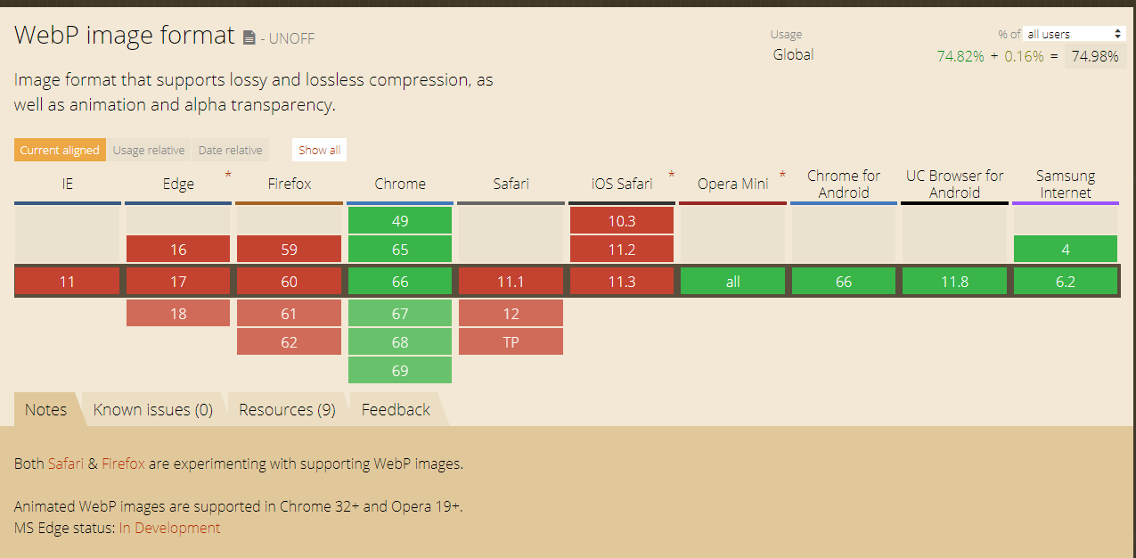Switch to Usage relative view
The image size is (1136, 558).
click(x=149, y=150)
